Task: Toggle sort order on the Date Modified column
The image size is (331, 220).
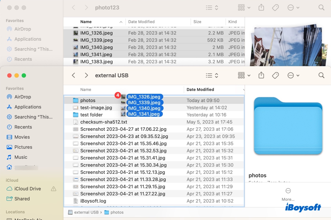Action: pyautogui.click(x=200, y=89)
